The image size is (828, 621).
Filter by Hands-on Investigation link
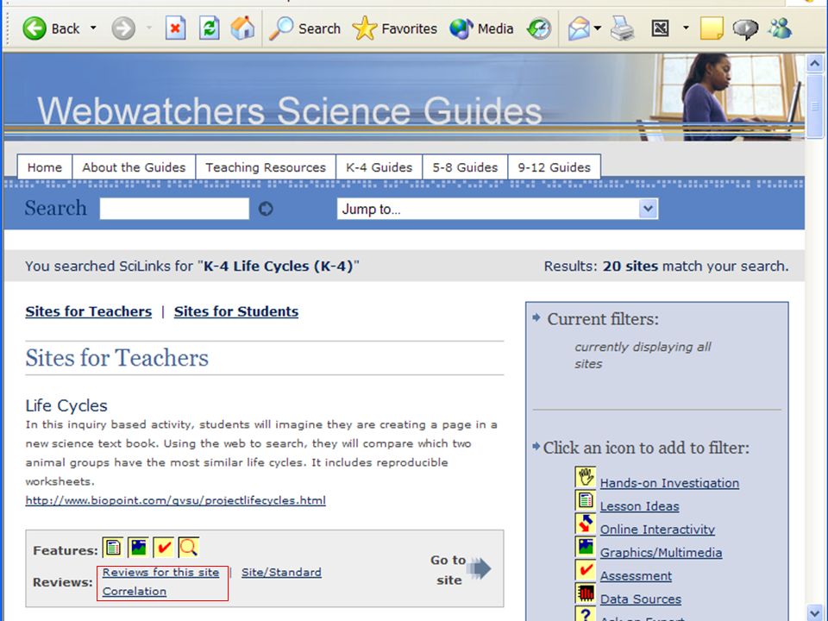[669, 483]
